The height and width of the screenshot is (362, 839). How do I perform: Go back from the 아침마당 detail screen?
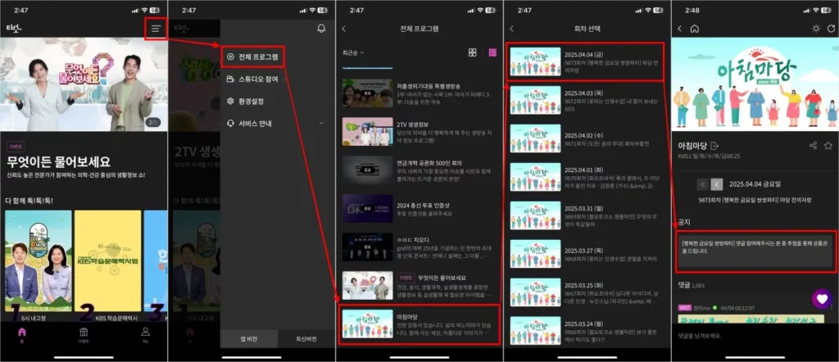click(x=679, y=29)
